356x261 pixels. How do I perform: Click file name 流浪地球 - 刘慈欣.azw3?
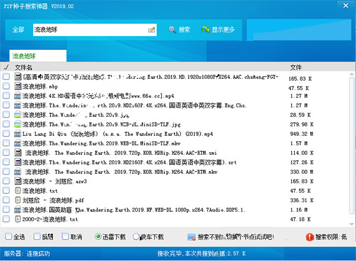pyautogui.click(x=55, y=182)
